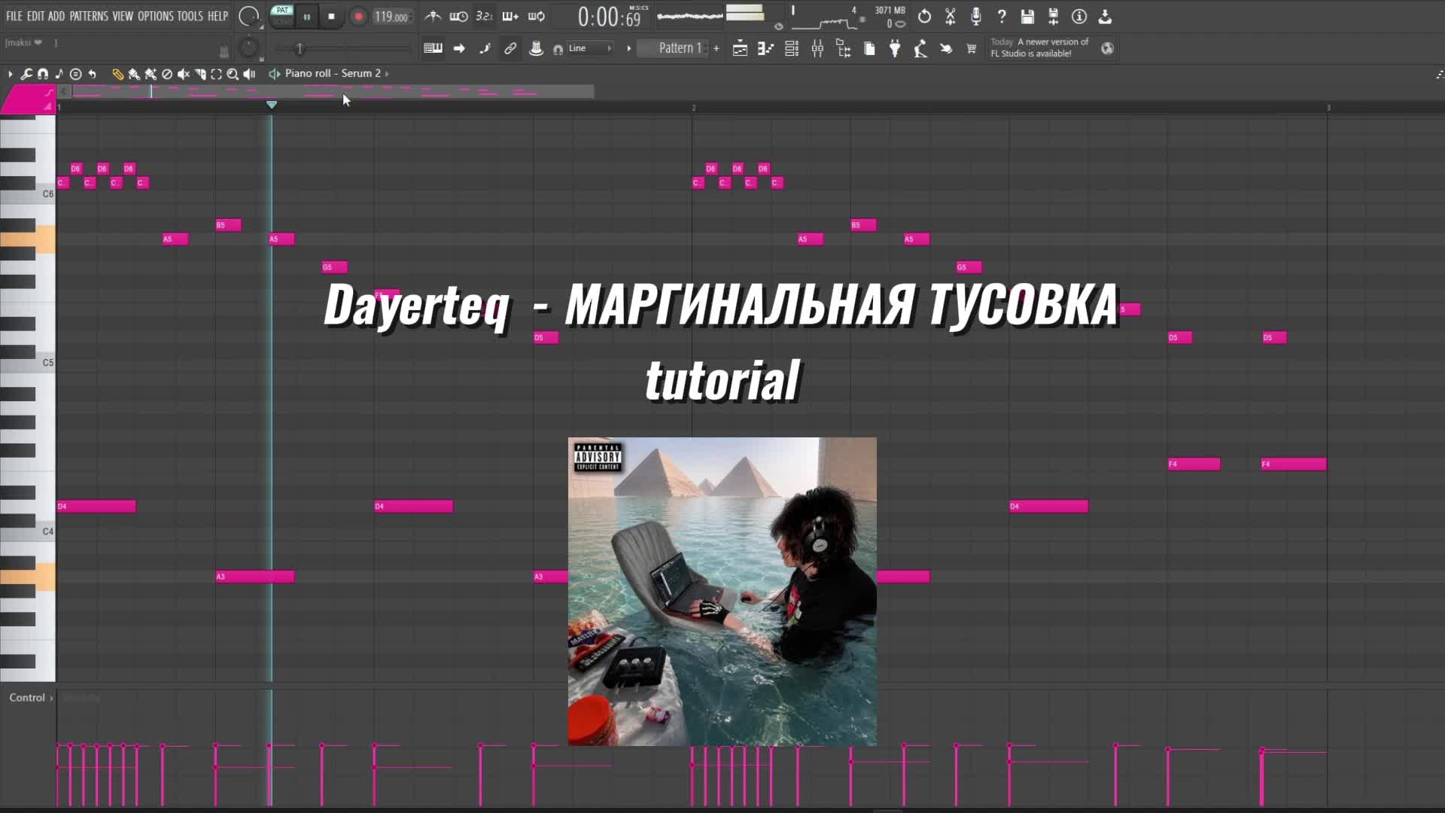Add a new pattern with plus button
The image size is (1445, 813).
[x=716, y=49]
